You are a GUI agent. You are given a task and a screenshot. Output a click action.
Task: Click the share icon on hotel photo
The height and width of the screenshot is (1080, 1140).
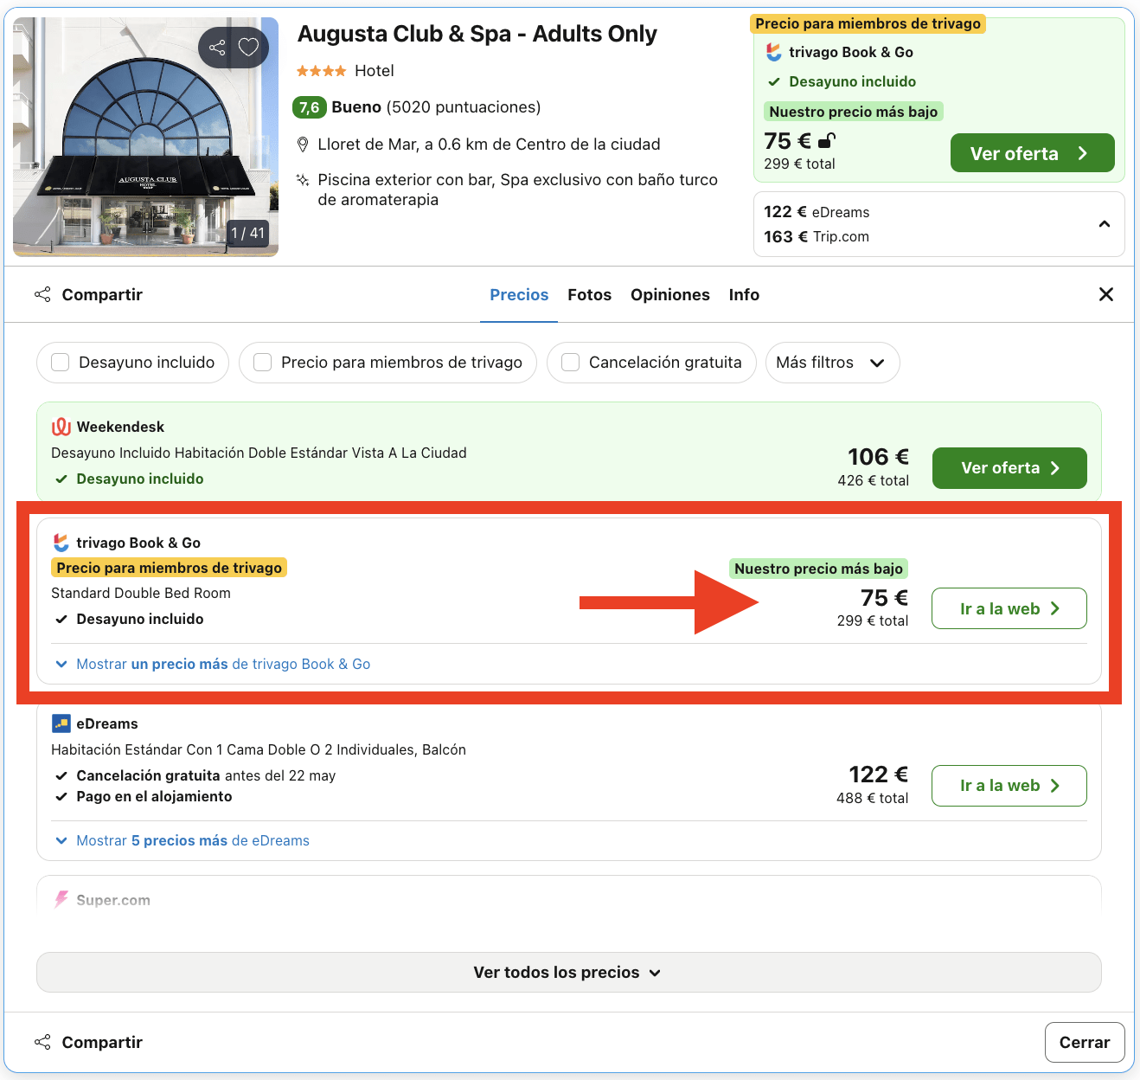point(217,48)
